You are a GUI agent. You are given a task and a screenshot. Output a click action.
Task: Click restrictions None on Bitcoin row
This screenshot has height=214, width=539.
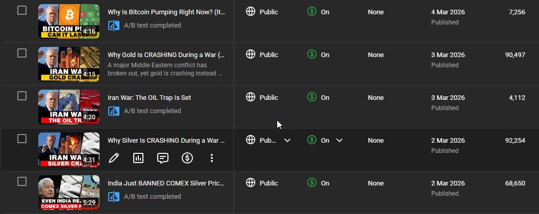tap(376, 12)
